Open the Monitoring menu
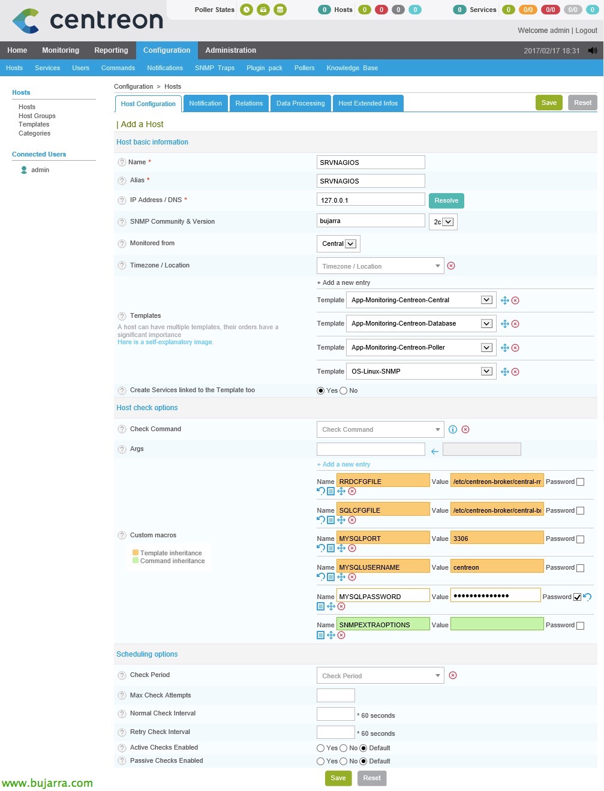 pyautogui.click(x=61, y=50)
